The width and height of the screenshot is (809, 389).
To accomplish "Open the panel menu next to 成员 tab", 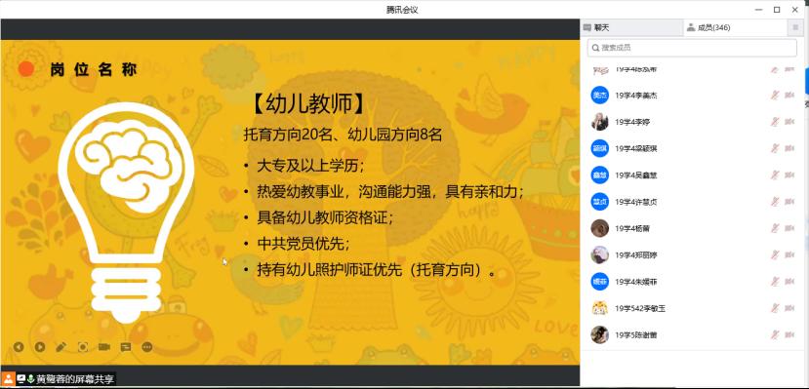I will [795, 28].
